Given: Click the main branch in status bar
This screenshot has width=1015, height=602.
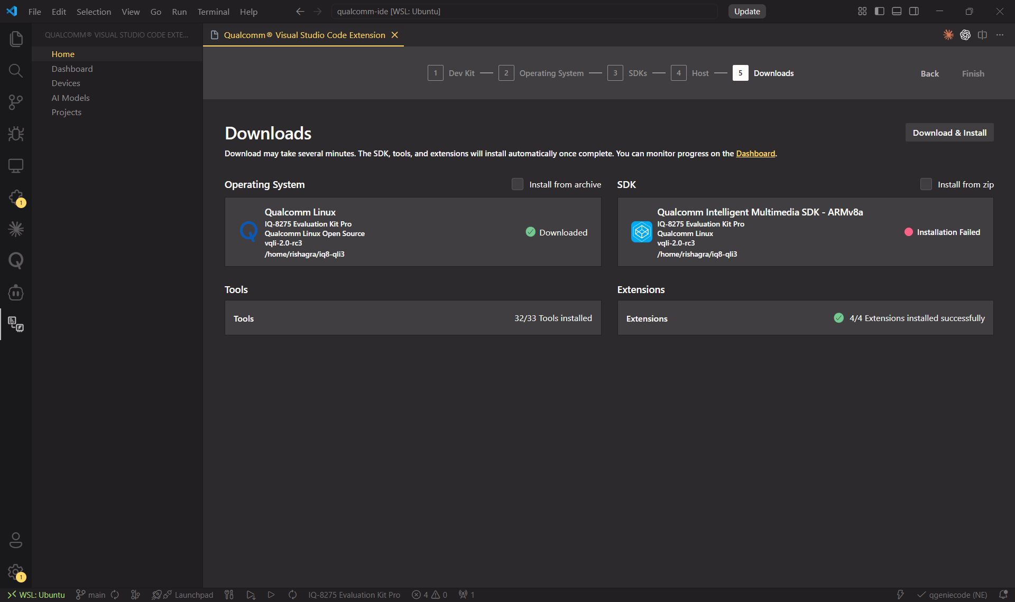Looking at the screenshot, I should (91, 595).
